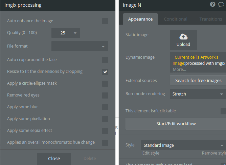The width and height of the screenshot is (226, 165).
Task: Enable Auto crop around the face
Action: (105, 60)
